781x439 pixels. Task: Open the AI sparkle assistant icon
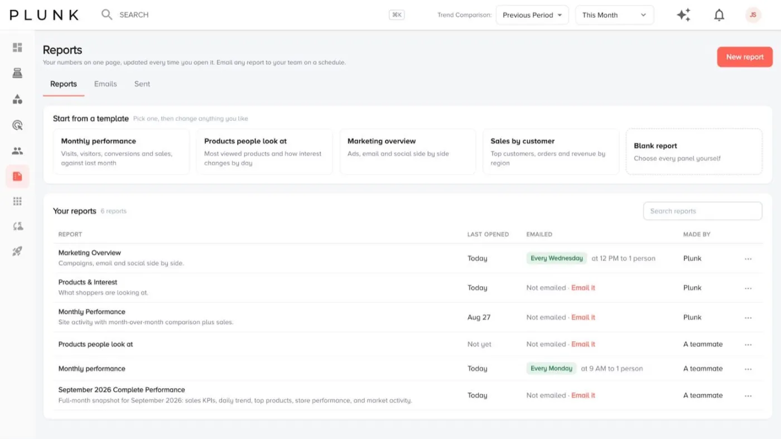click(683, 15)
